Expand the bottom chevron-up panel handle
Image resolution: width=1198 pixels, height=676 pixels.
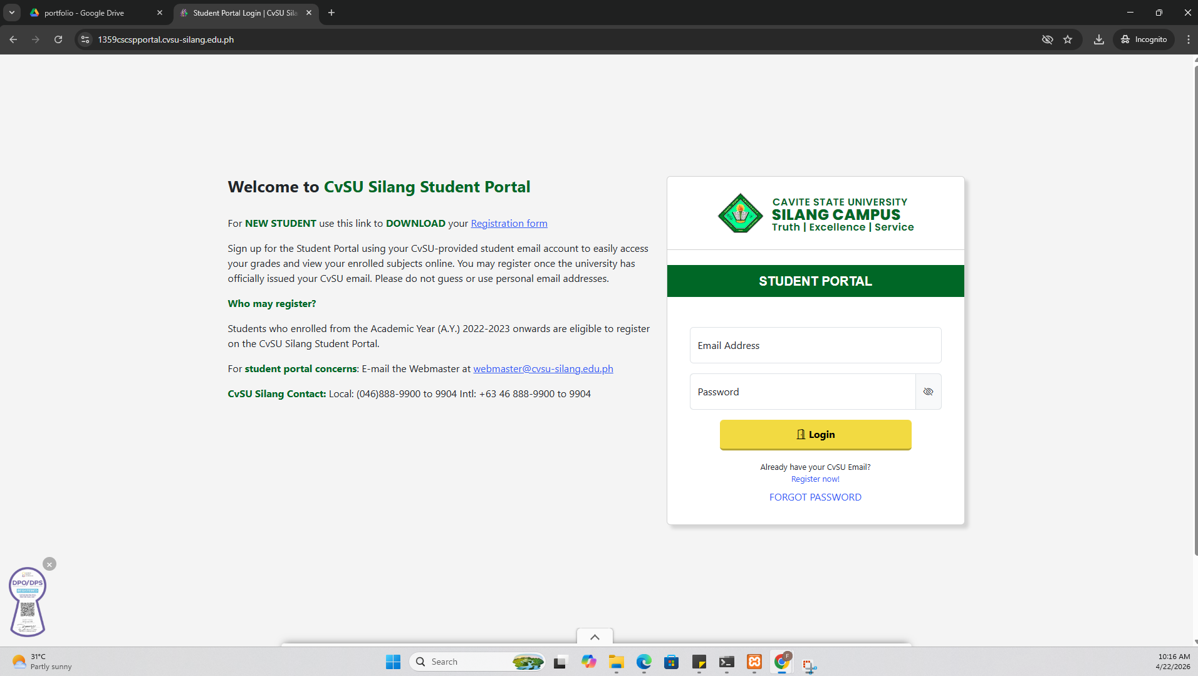(x=595, y=637)
